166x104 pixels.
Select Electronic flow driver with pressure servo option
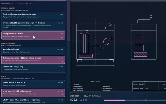click(33, 16)
